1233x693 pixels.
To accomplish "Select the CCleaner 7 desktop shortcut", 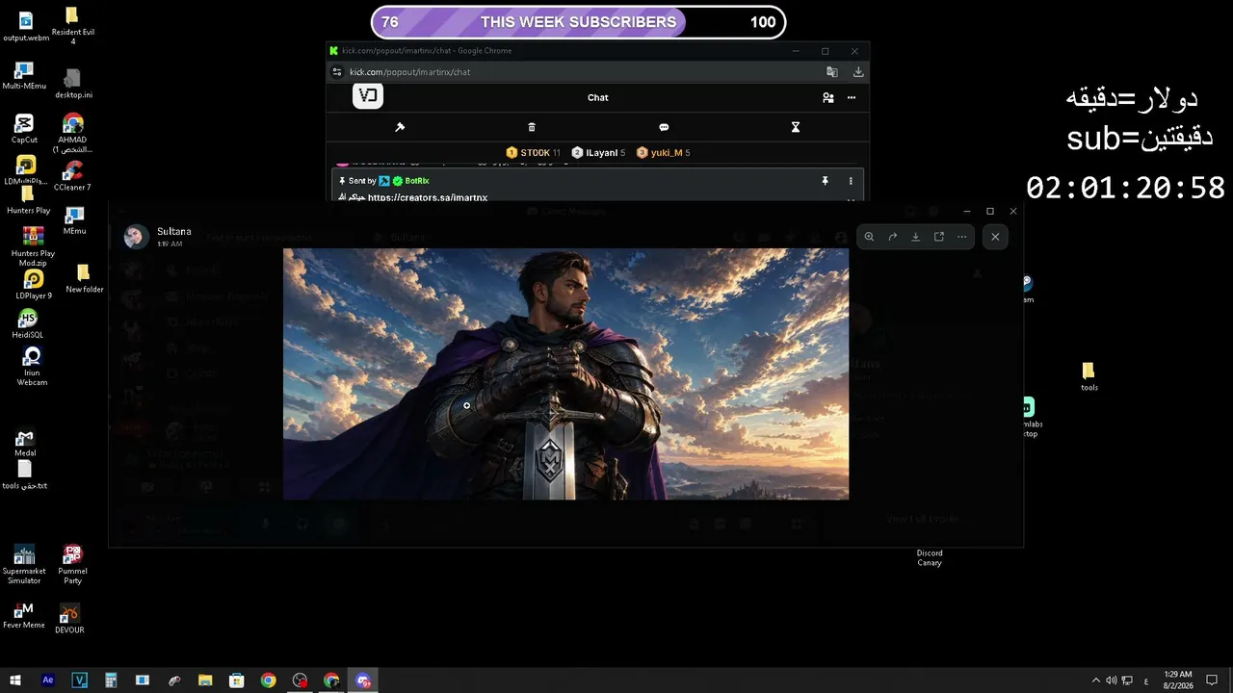I will 72,176.
